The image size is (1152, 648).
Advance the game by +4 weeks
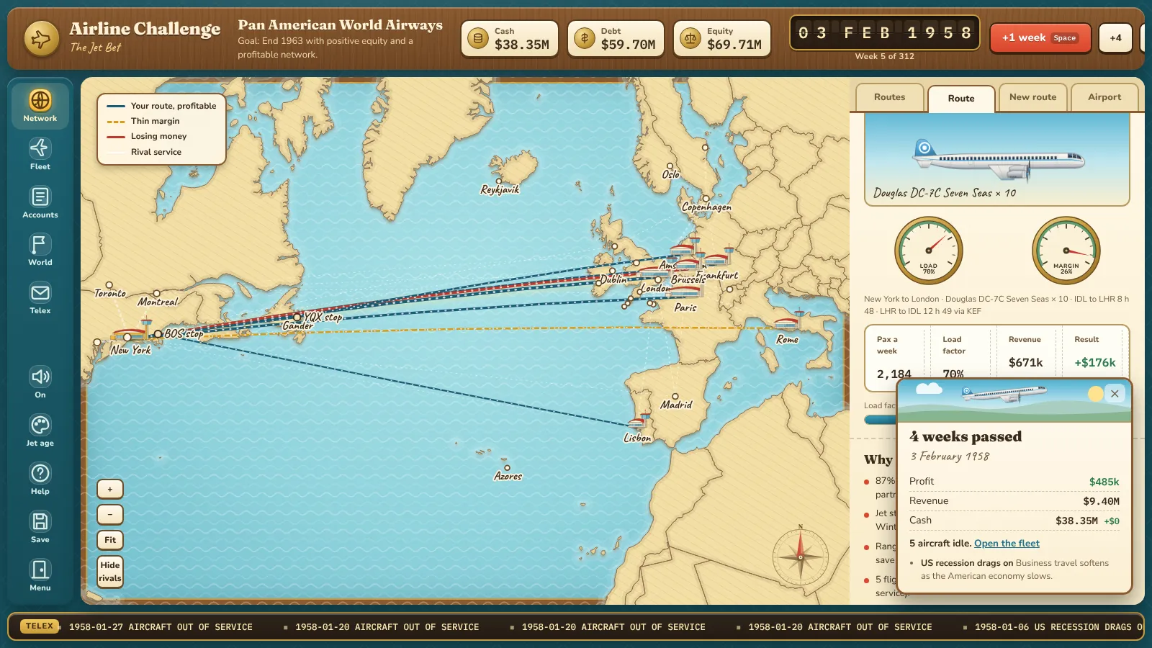click(1115, 38)
